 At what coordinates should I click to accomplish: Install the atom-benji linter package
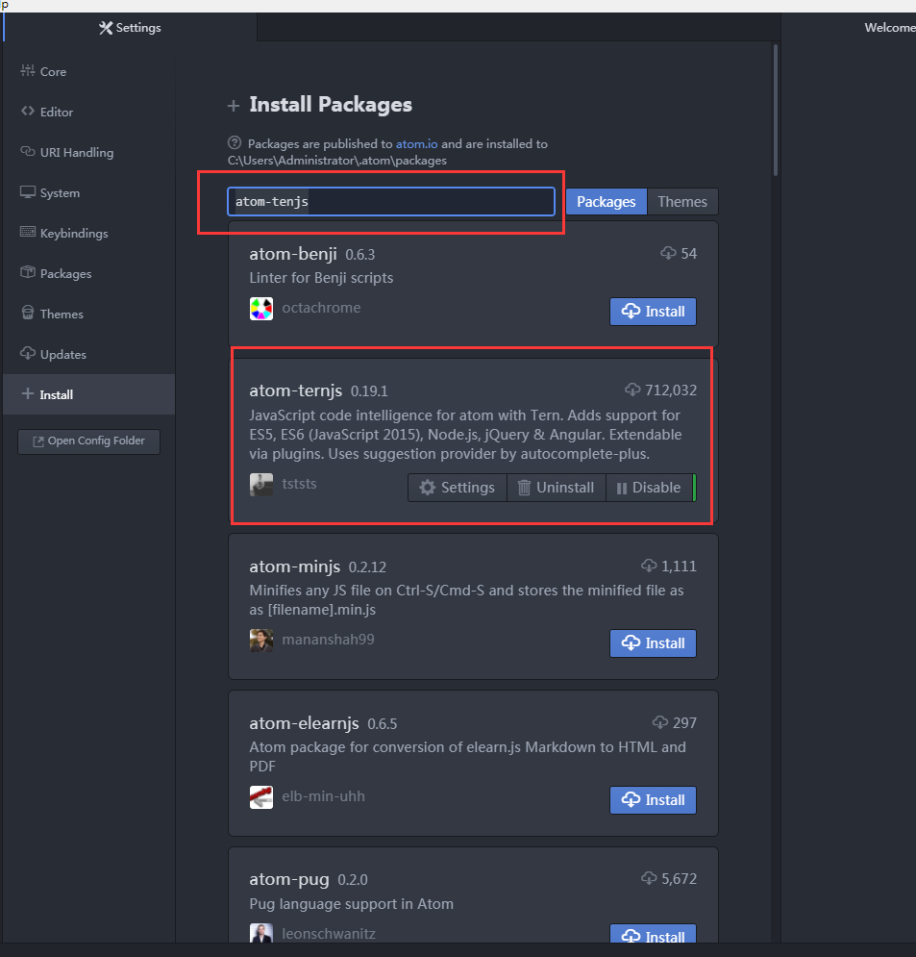(653, 311)
